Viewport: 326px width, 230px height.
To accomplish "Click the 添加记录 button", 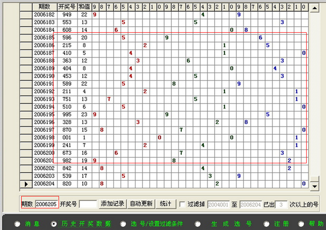I will pyautogui.click(x=113, y=204).
